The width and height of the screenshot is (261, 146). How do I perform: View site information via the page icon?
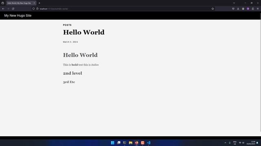pyautogui.click(x=37, y=9)
